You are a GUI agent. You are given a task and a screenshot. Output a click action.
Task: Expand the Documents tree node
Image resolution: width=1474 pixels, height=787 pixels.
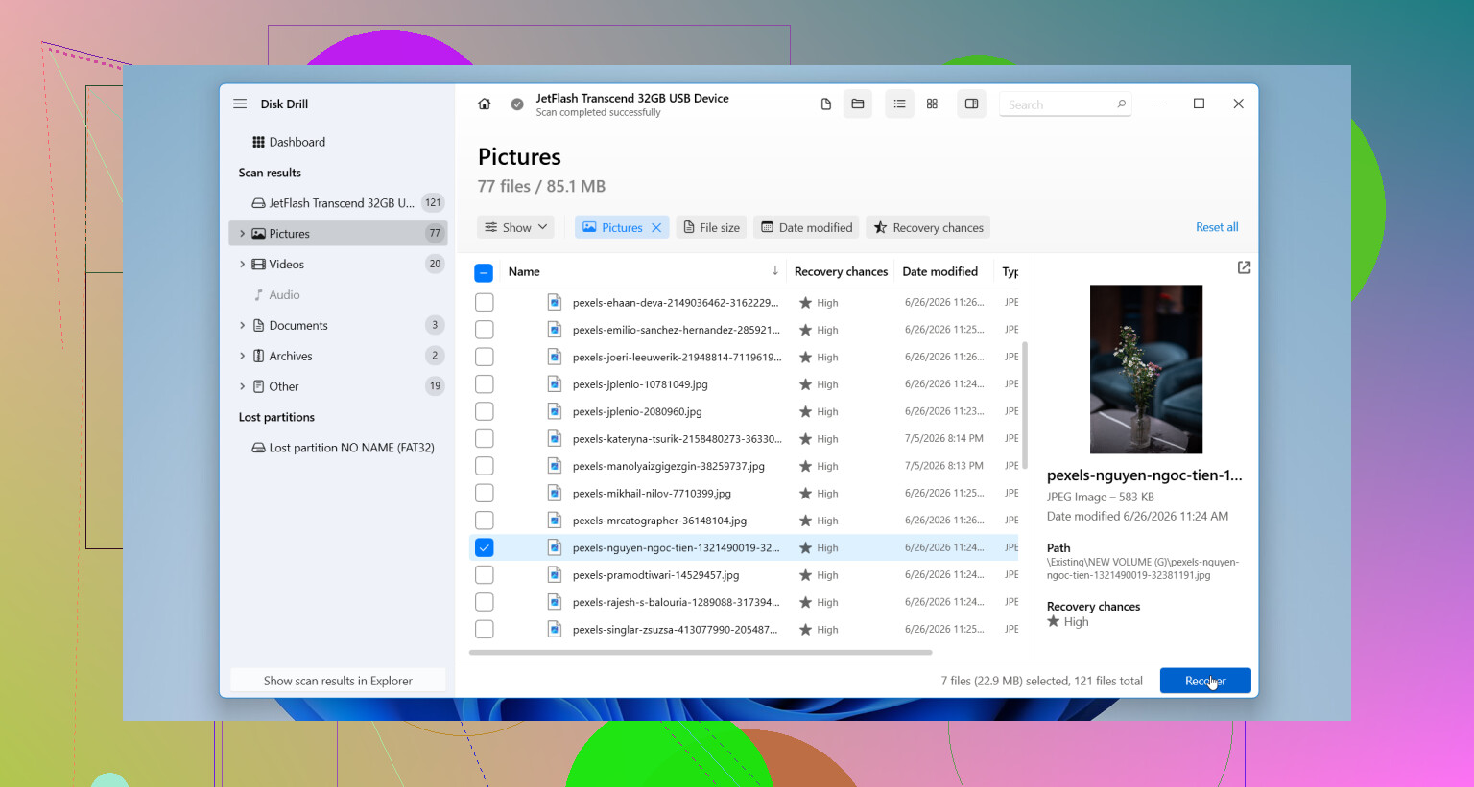[242, 325]
